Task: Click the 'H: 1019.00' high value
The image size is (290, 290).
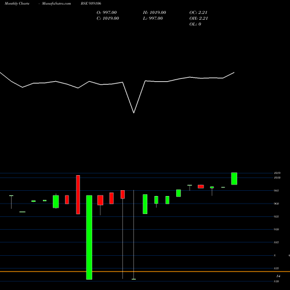Action: (154, 12)
